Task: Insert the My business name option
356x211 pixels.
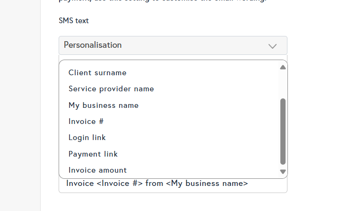Action: (x=104, y=105)
